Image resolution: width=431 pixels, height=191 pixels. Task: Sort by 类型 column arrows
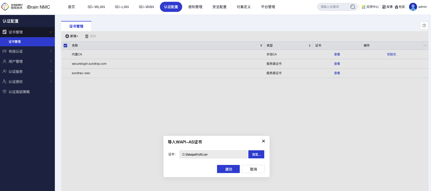310,46
